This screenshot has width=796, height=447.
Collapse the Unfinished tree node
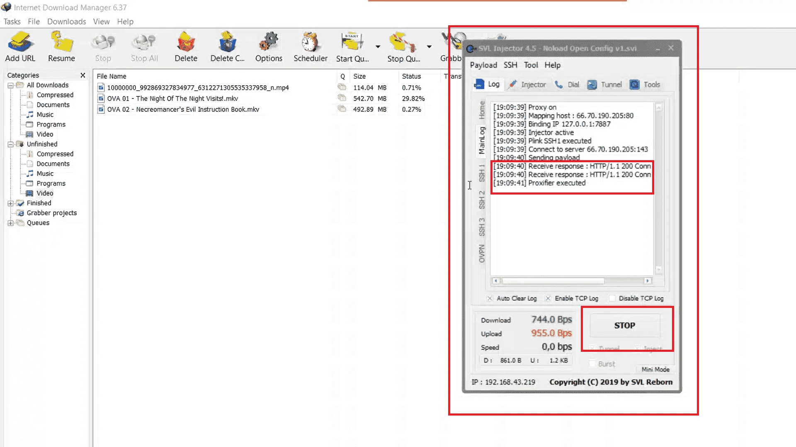point(10,144)
